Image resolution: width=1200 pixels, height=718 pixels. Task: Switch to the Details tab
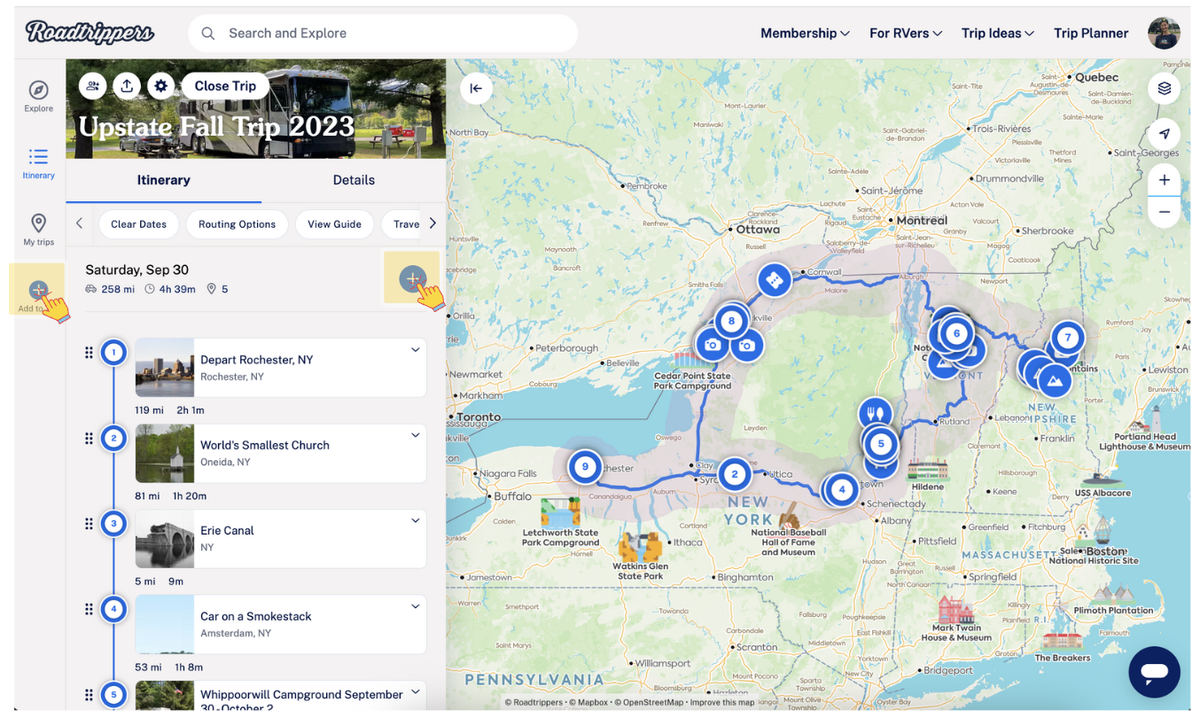click(354, 180)
